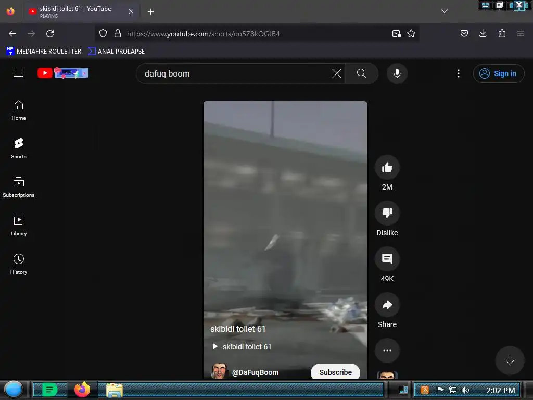Open the green notes app in taskbar

[49, 390]
